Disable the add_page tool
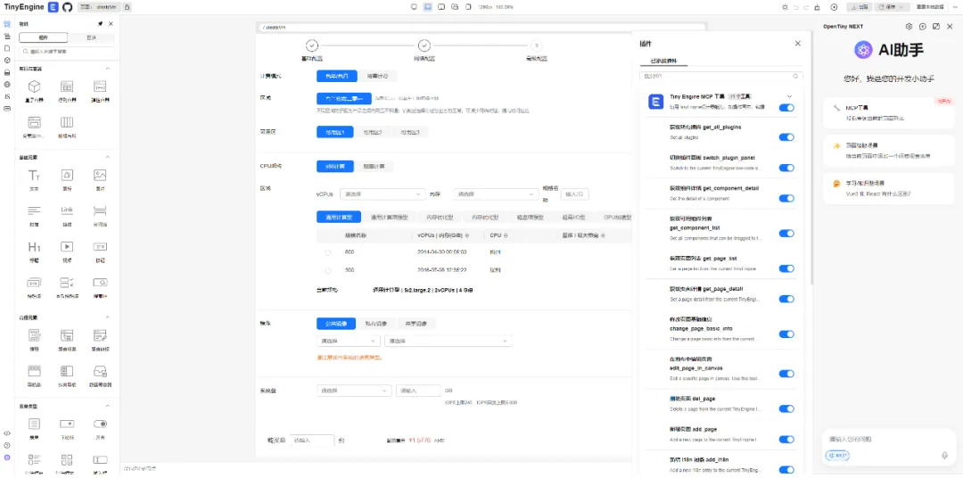 (786, 440)
